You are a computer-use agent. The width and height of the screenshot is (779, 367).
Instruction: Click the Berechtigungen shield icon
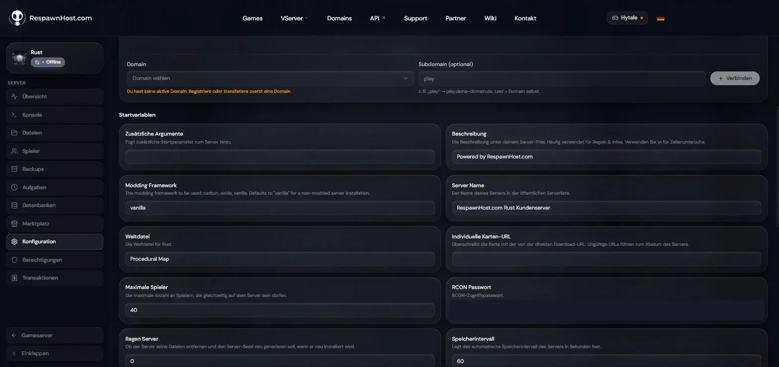coord(14,260)
